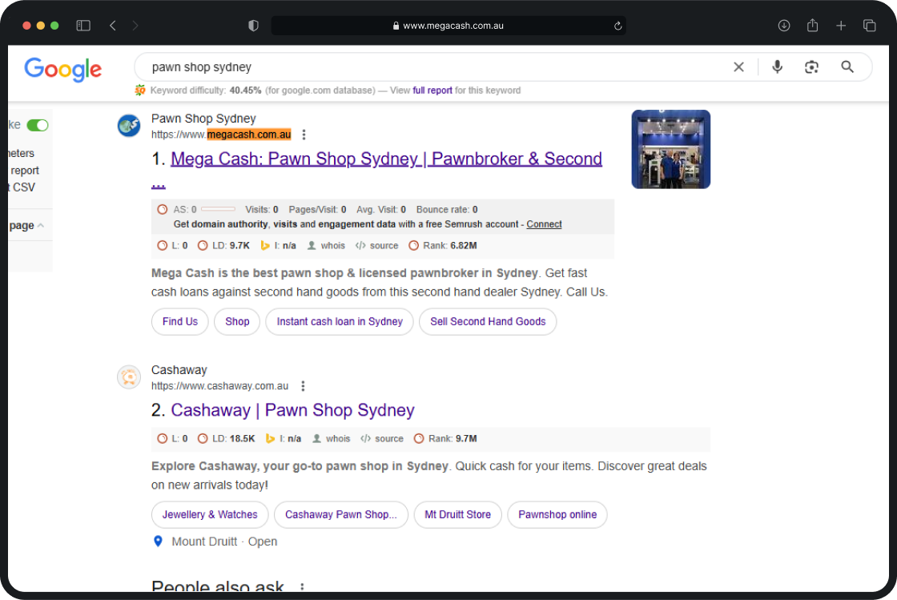Click Pawnshop online chip
Screen dimensions: 897x600
557,515
